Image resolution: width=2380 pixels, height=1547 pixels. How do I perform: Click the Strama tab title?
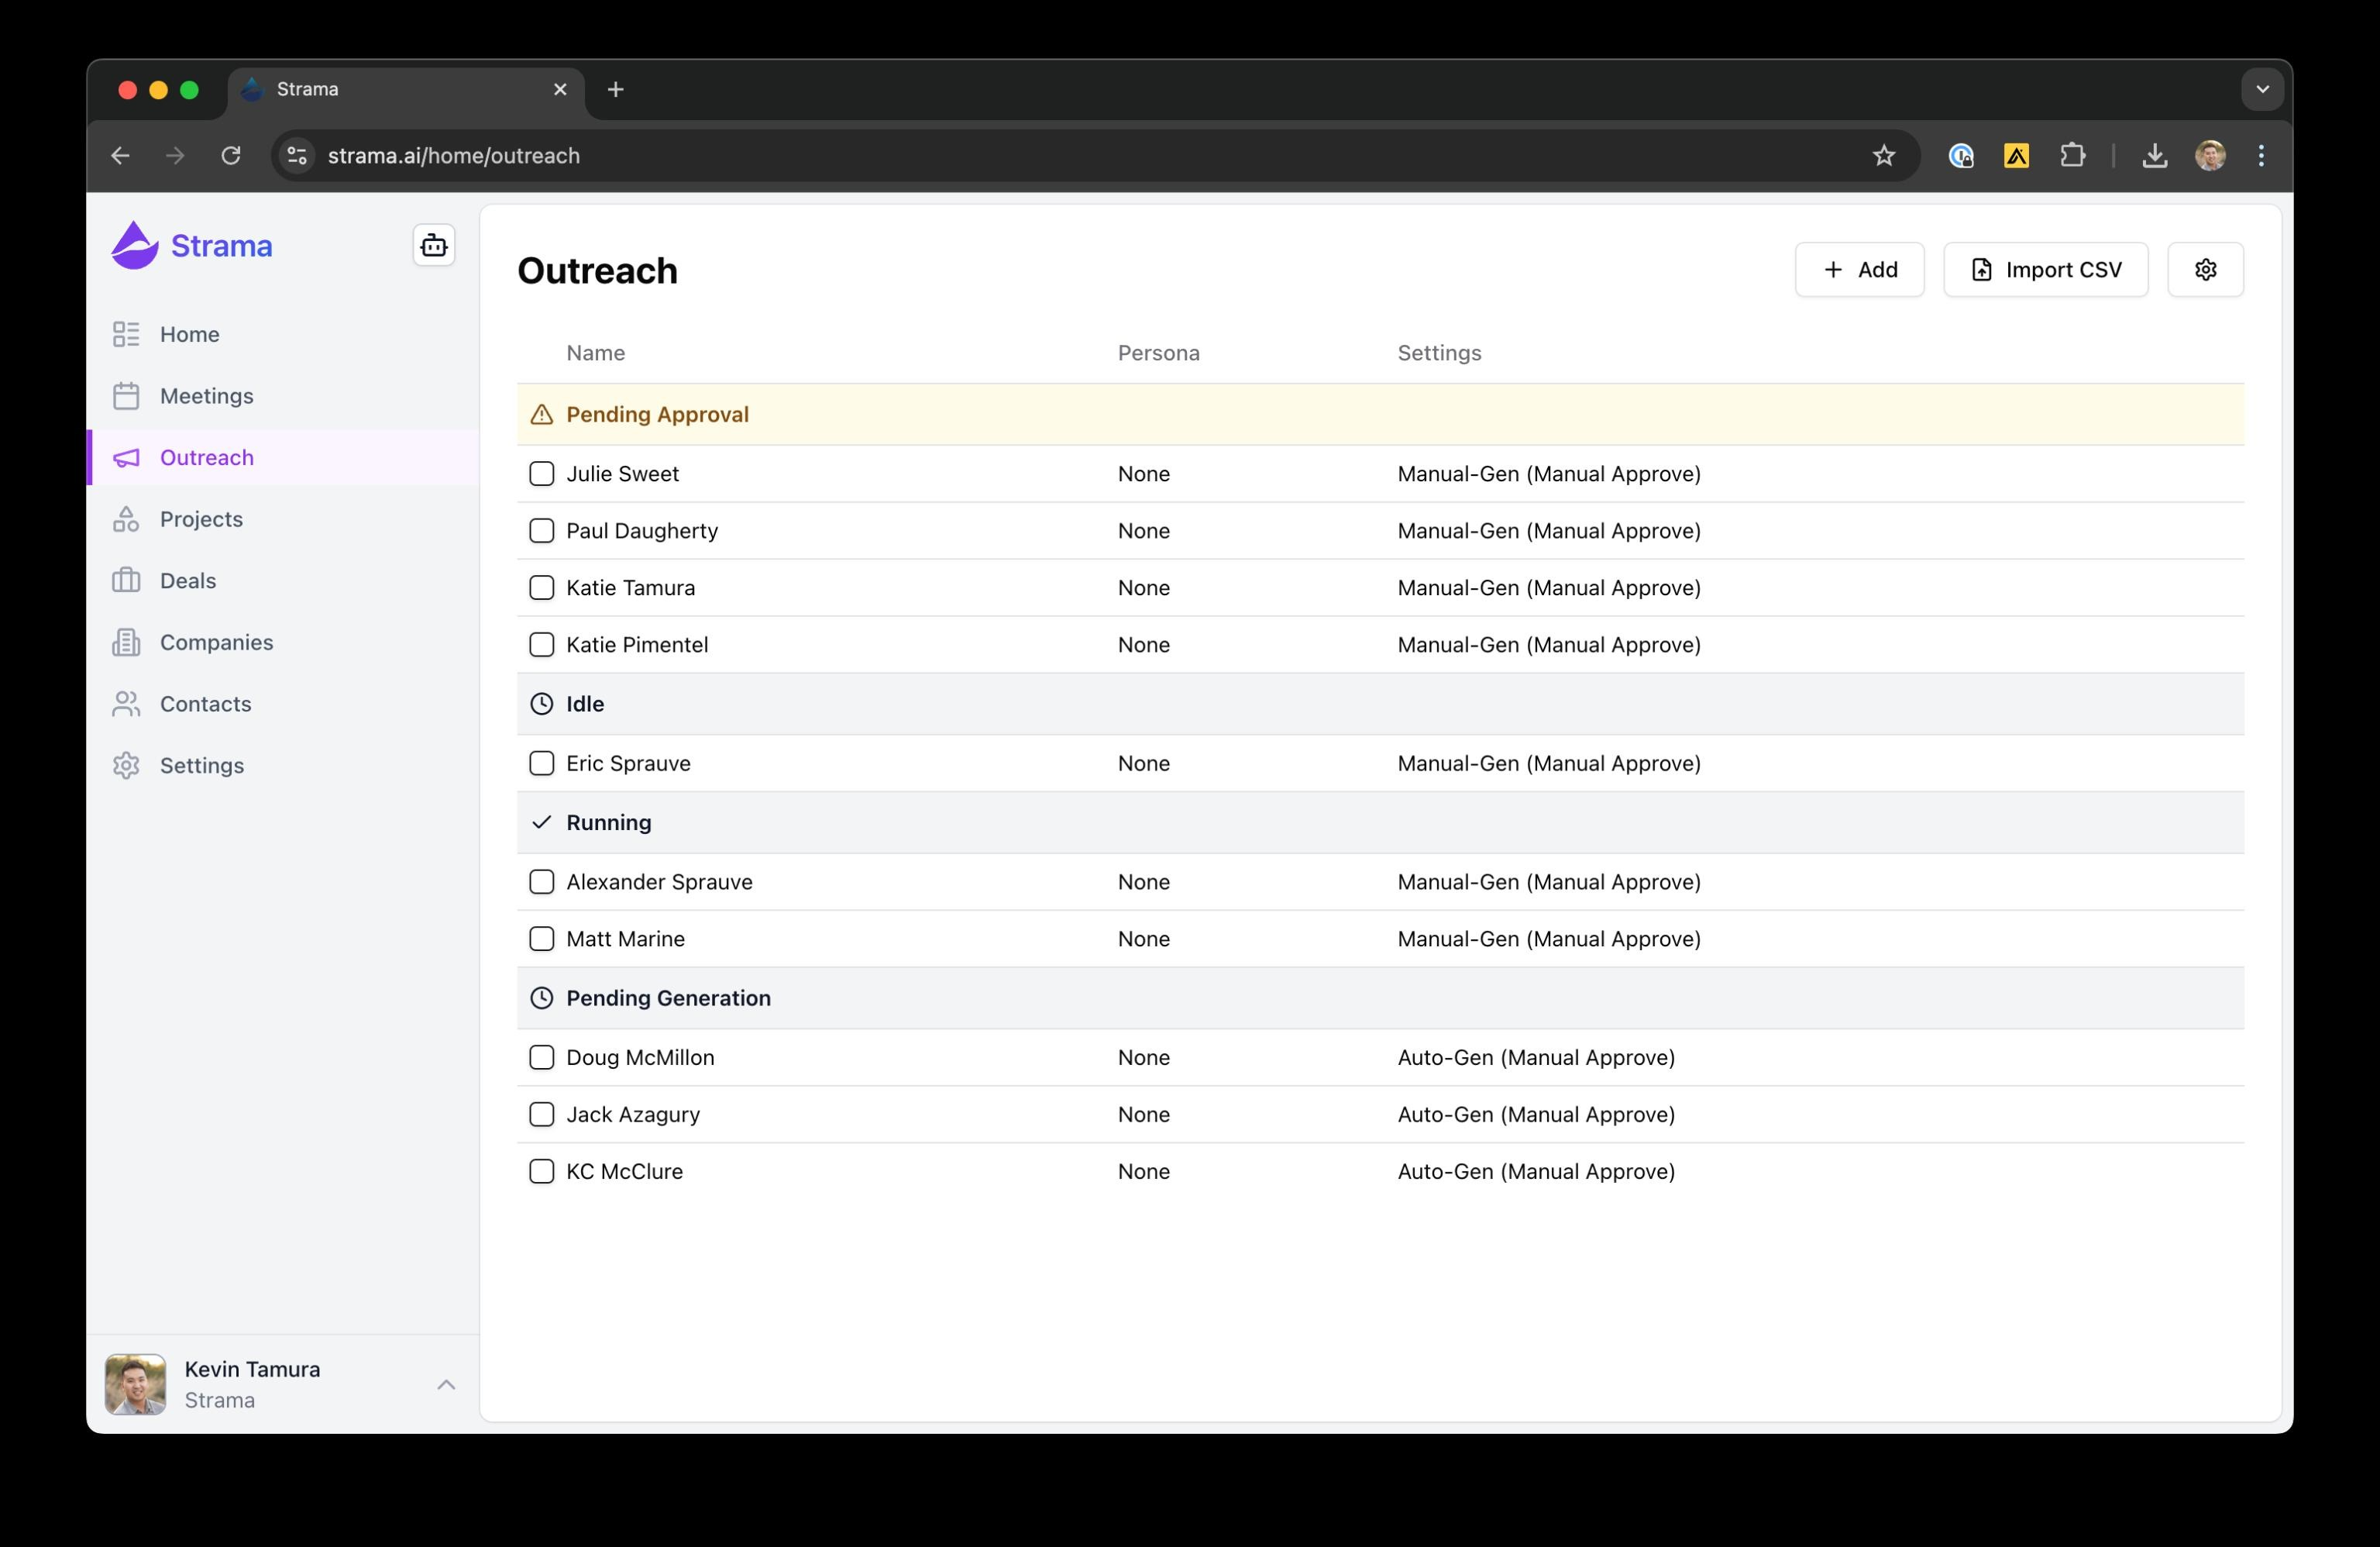307,89
